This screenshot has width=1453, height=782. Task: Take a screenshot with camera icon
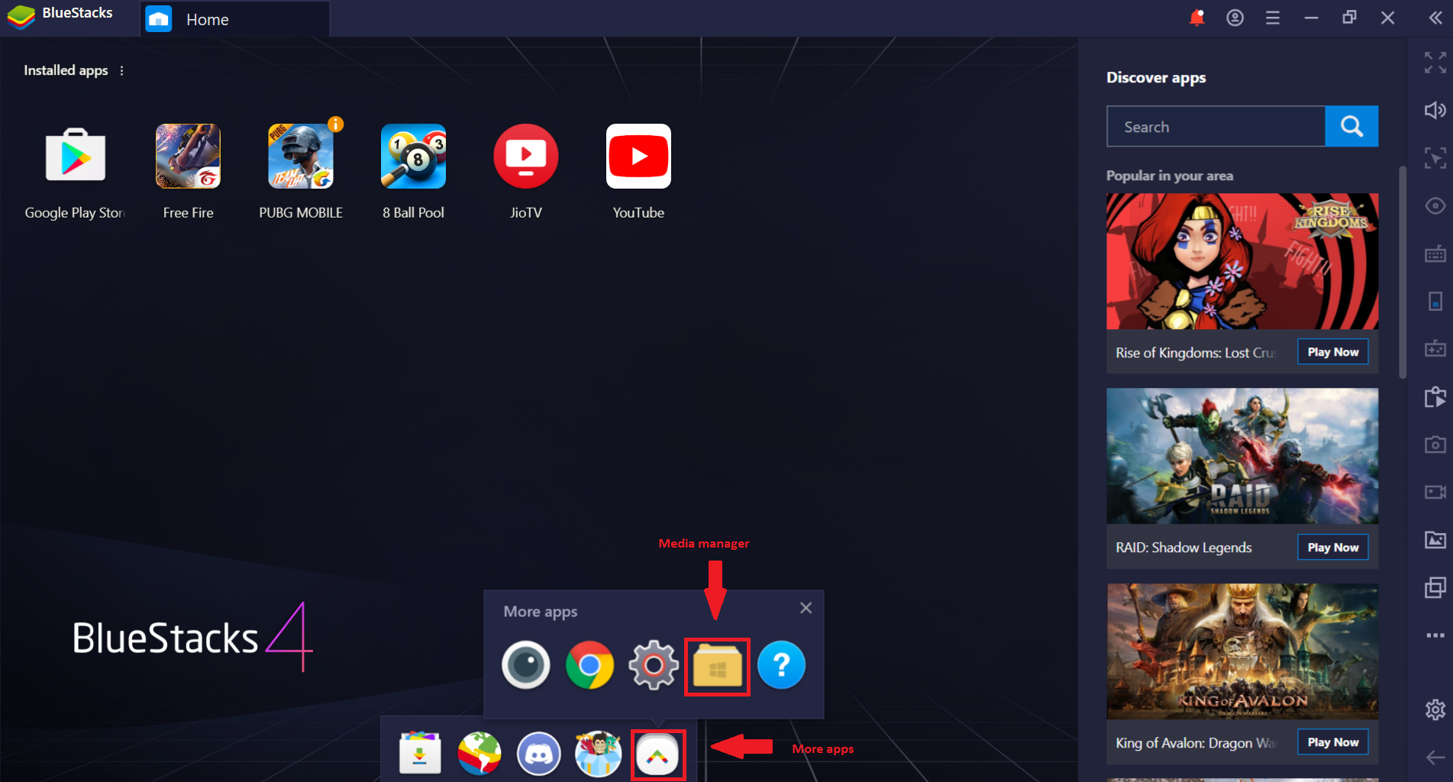point(1435,444)
